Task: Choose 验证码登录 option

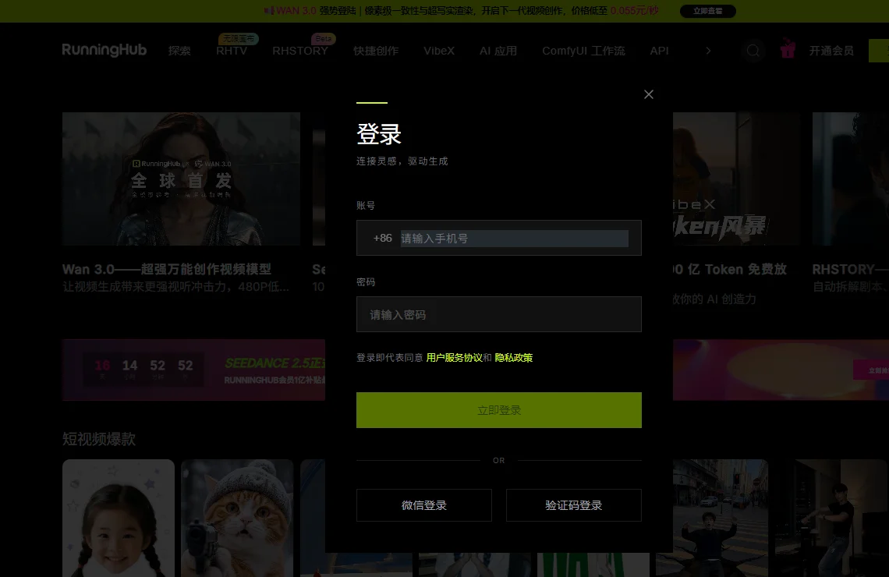Action: 574,505
